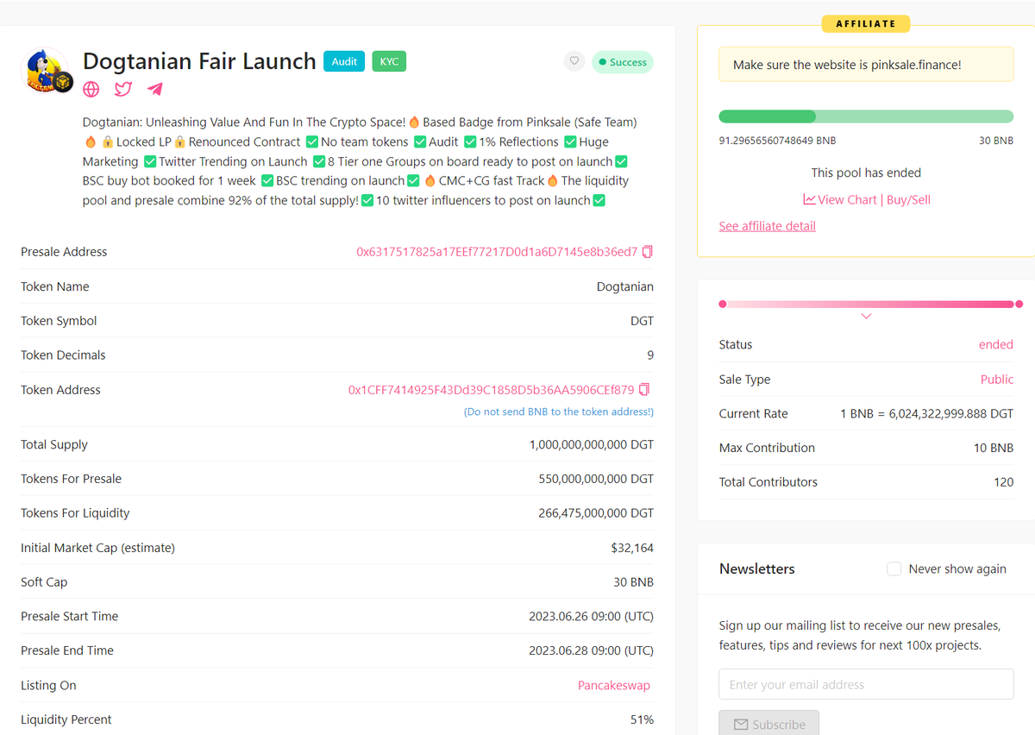This screenshot has height=735, width=1035.
Task: Select the KYC badge tab
Action: point(388,61)
